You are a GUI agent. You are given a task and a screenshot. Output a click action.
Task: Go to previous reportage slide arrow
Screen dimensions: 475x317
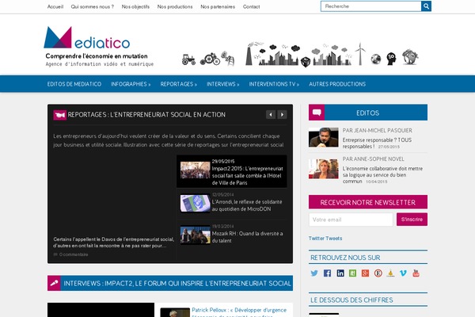(271, 115)
